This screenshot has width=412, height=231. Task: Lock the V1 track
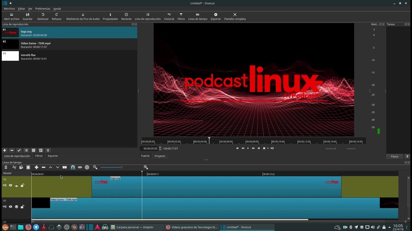pos(22,207)
